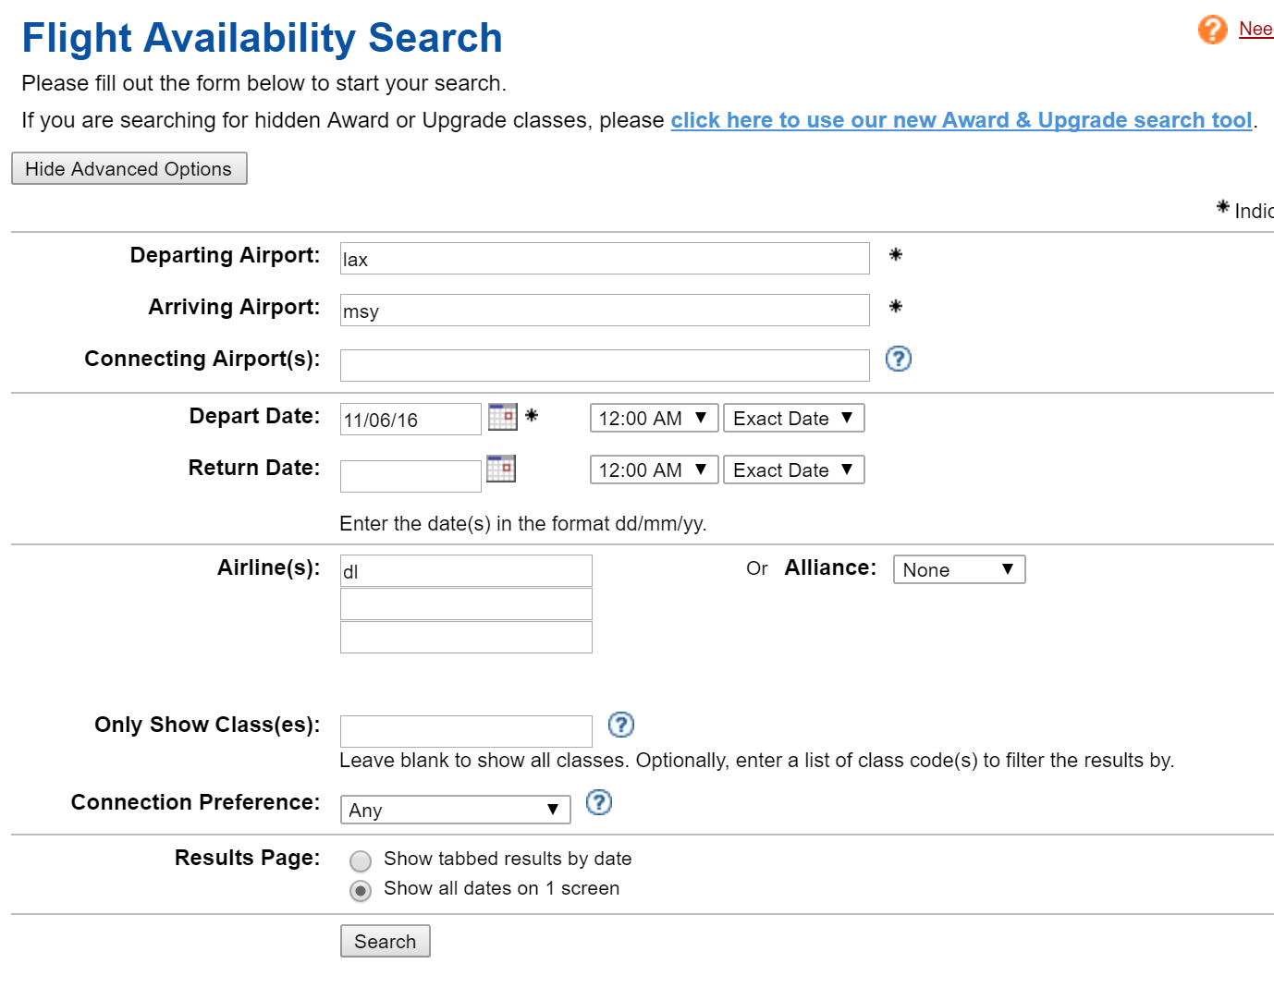Click the orange help icon at top right
The image size is (1274, 988).
pos(1212,30)
